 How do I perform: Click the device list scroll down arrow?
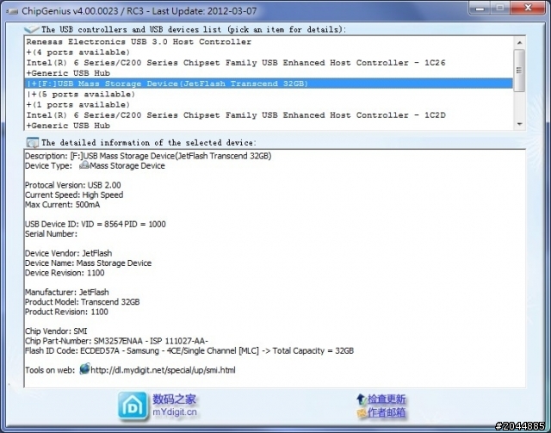pyautogui.click(x=519, y=124)
